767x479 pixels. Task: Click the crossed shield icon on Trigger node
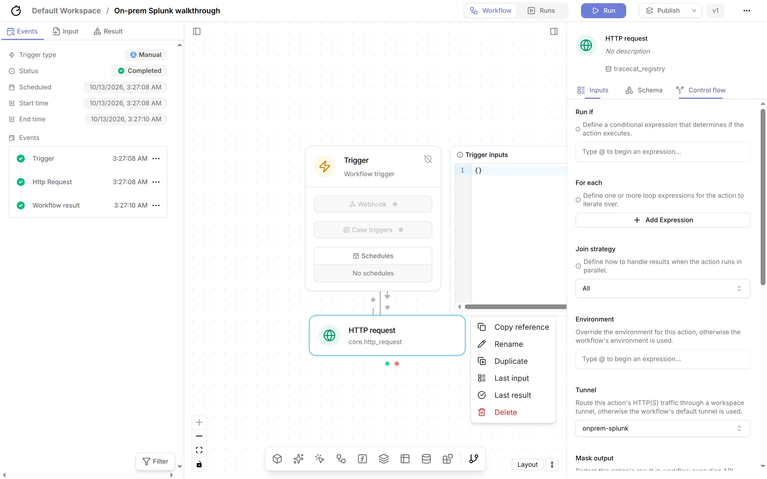click(x=428, y=159)
